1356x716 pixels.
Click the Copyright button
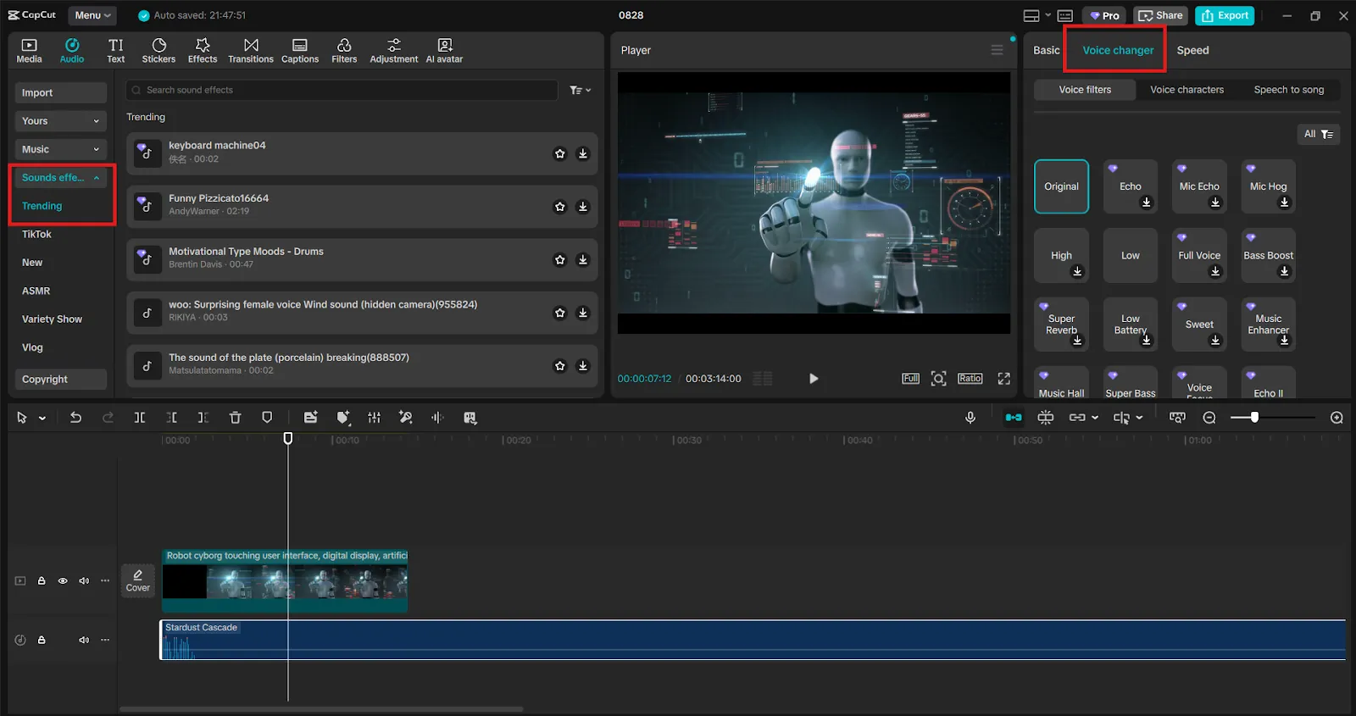point(61,380)
